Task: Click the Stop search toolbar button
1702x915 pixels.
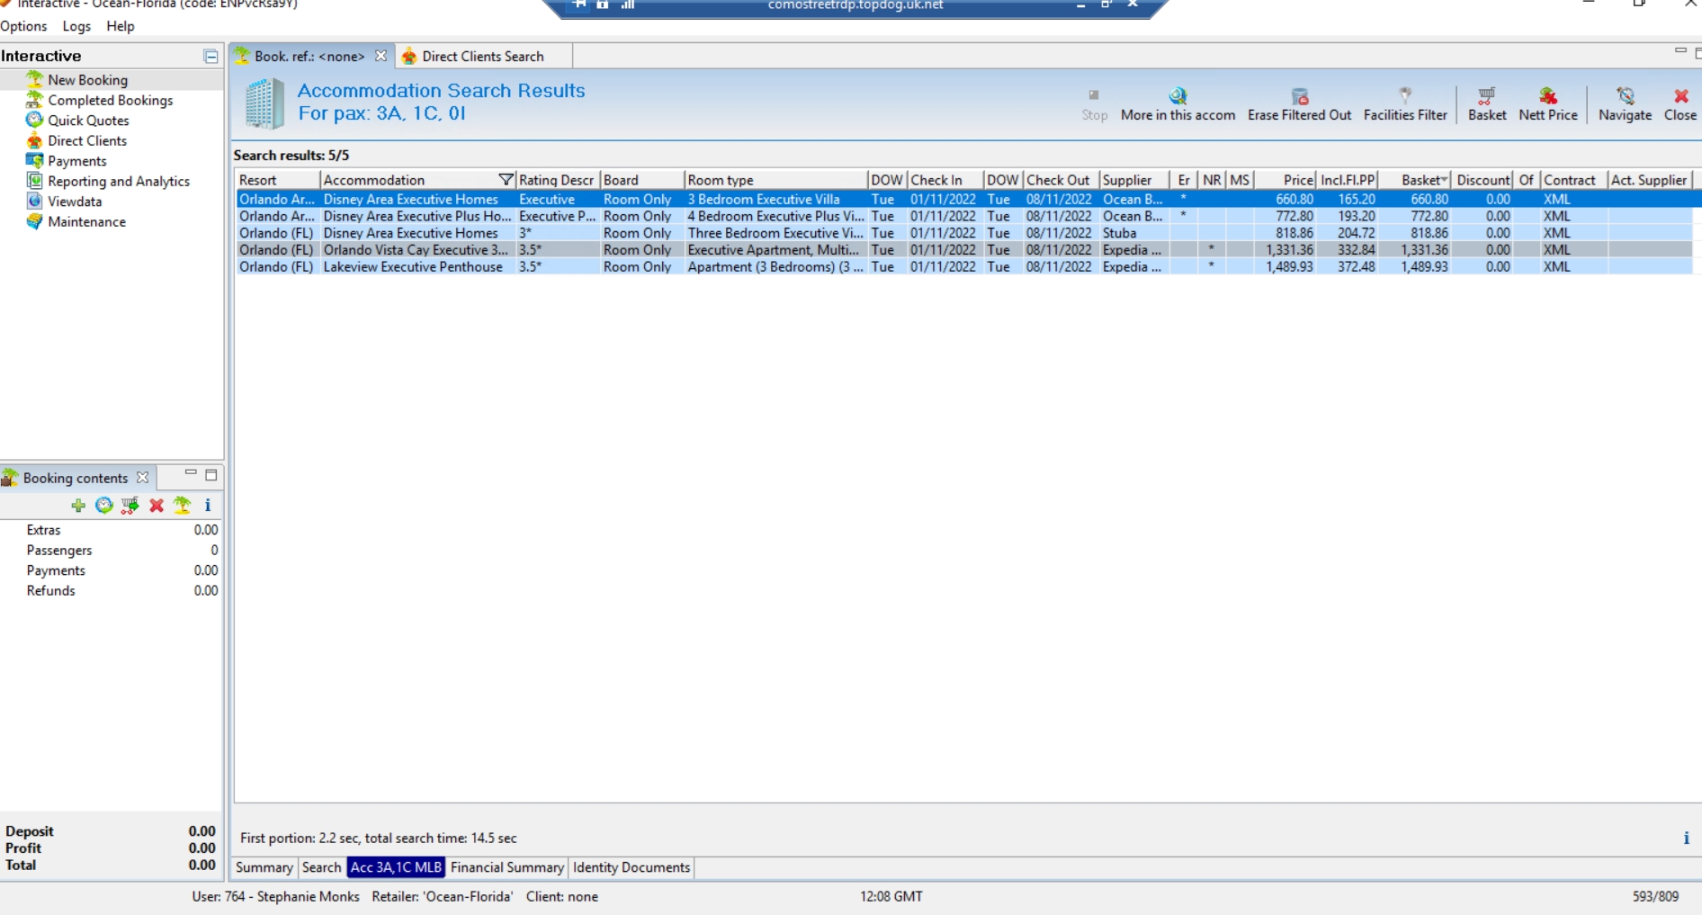Action: (1094, 104)
